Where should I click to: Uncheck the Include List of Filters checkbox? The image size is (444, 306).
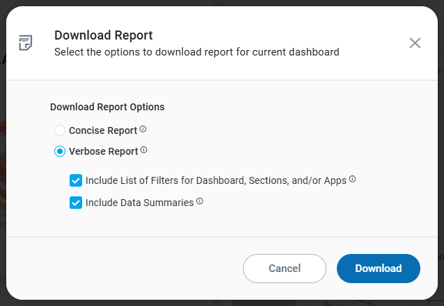(76, 180)
